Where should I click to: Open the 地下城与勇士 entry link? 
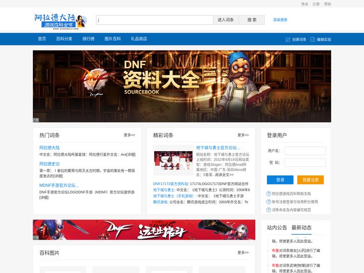click(164, 190)
